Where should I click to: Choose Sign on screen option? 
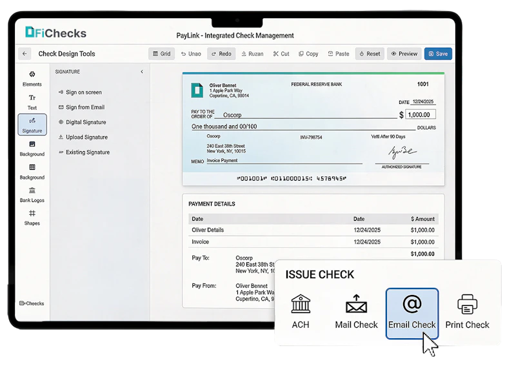point(80,92)
